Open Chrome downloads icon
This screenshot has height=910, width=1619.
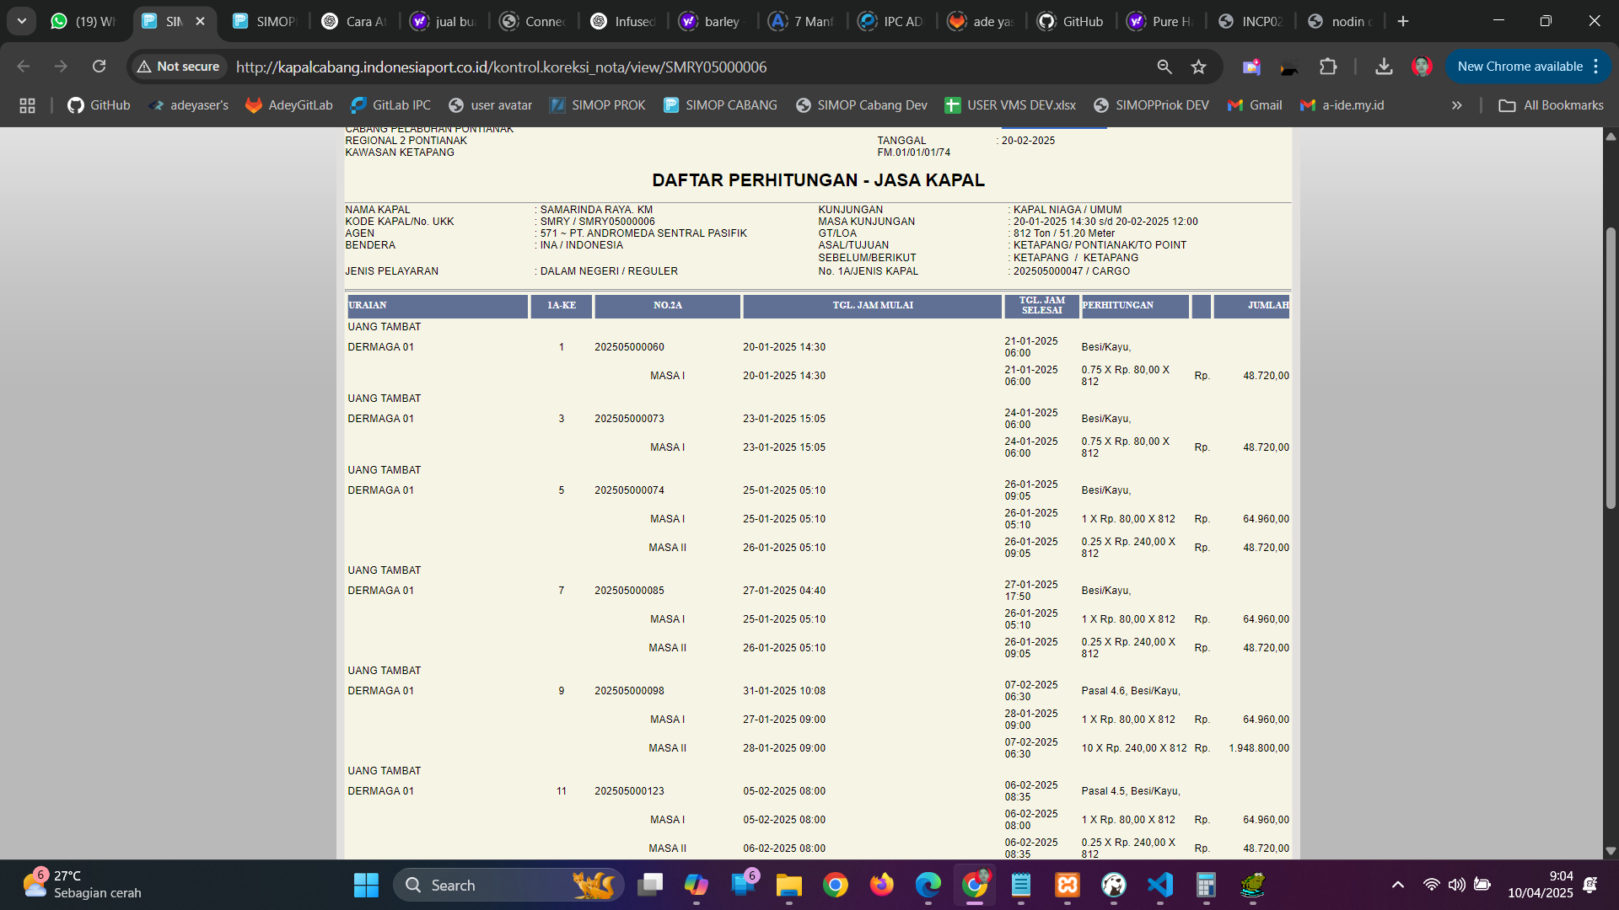coord(1384,67)
